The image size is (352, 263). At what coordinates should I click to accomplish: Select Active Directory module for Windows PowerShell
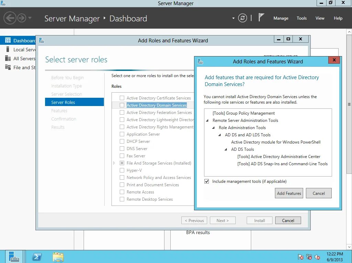(x=276, y=142)
